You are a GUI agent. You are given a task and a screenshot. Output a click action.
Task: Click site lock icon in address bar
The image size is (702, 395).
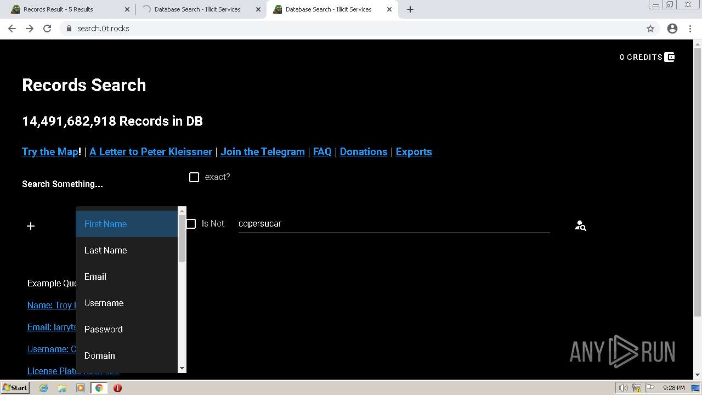pos(69,29)
